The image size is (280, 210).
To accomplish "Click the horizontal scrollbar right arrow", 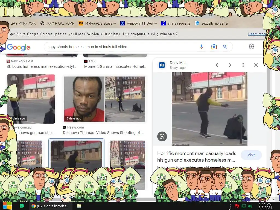I will point(273,199).
